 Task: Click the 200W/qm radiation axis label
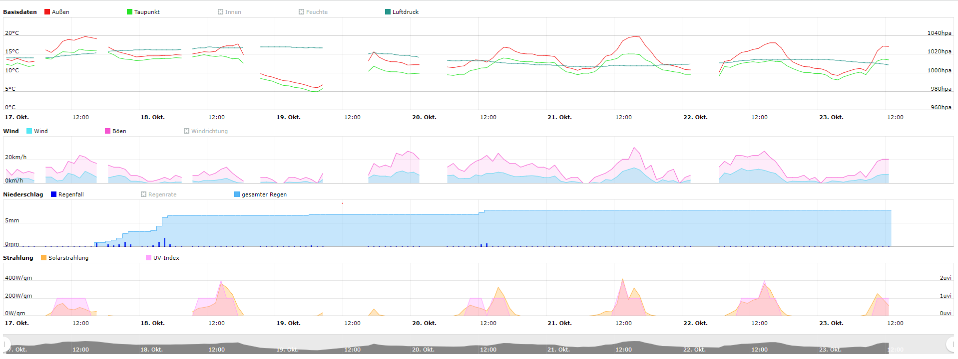[18, 296]
